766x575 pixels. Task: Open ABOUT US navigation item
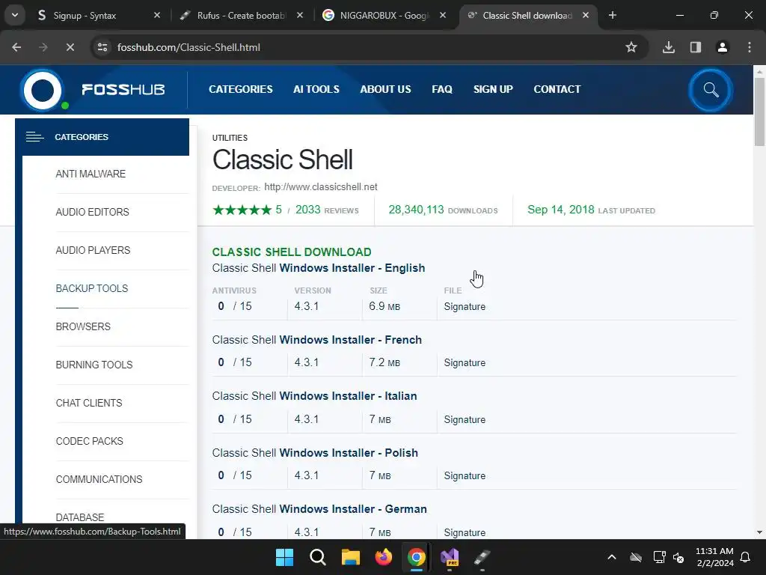385,89
